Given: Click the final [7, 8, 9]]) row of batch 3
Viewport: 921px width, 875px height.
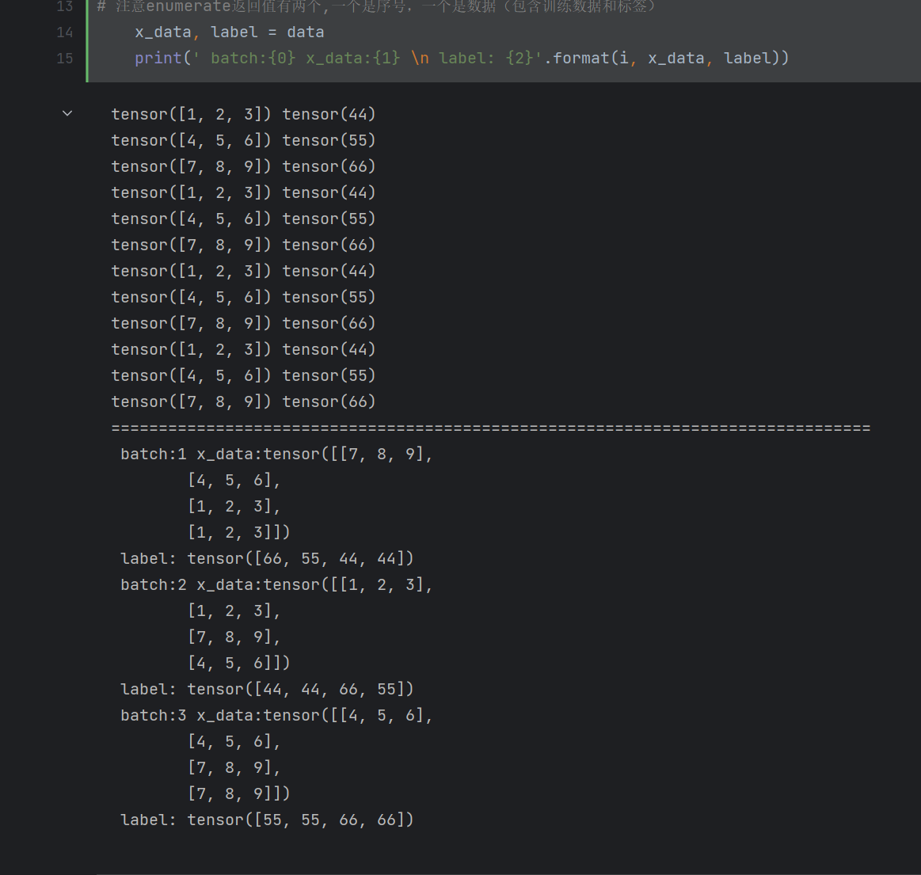Looking at the screenshot, I should [x=239, y=794].
